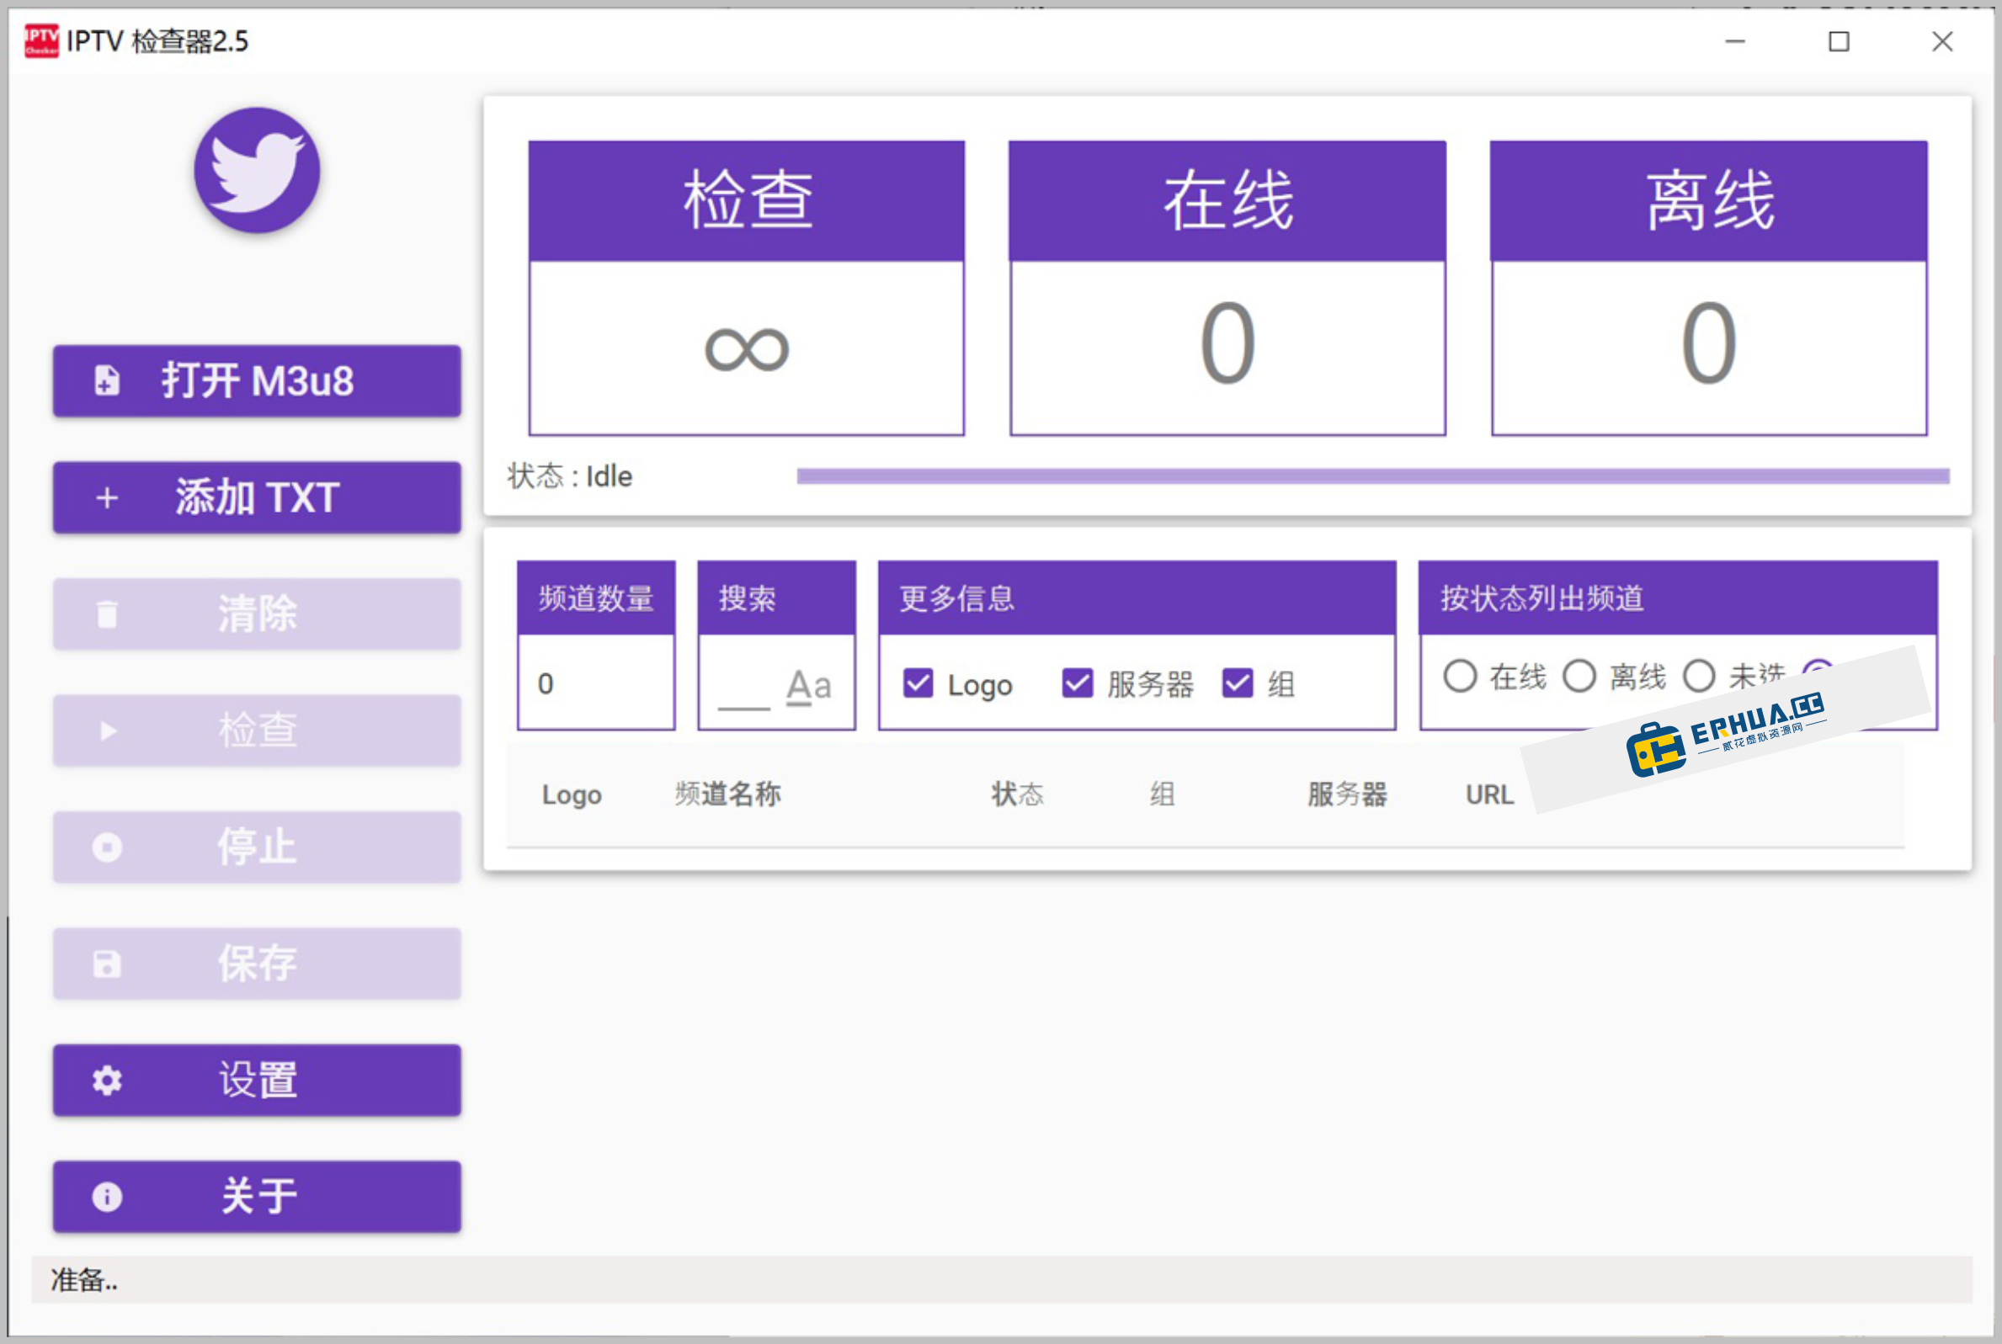Click the file icon on 打开 M3u8
The height and width of the screenshot is (1344, 2002).
pyautogui.click(x=106, y=380)
